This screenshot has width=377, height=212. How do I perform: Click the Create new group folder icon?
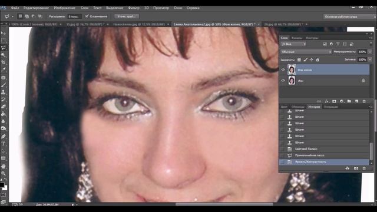[349, 101]
